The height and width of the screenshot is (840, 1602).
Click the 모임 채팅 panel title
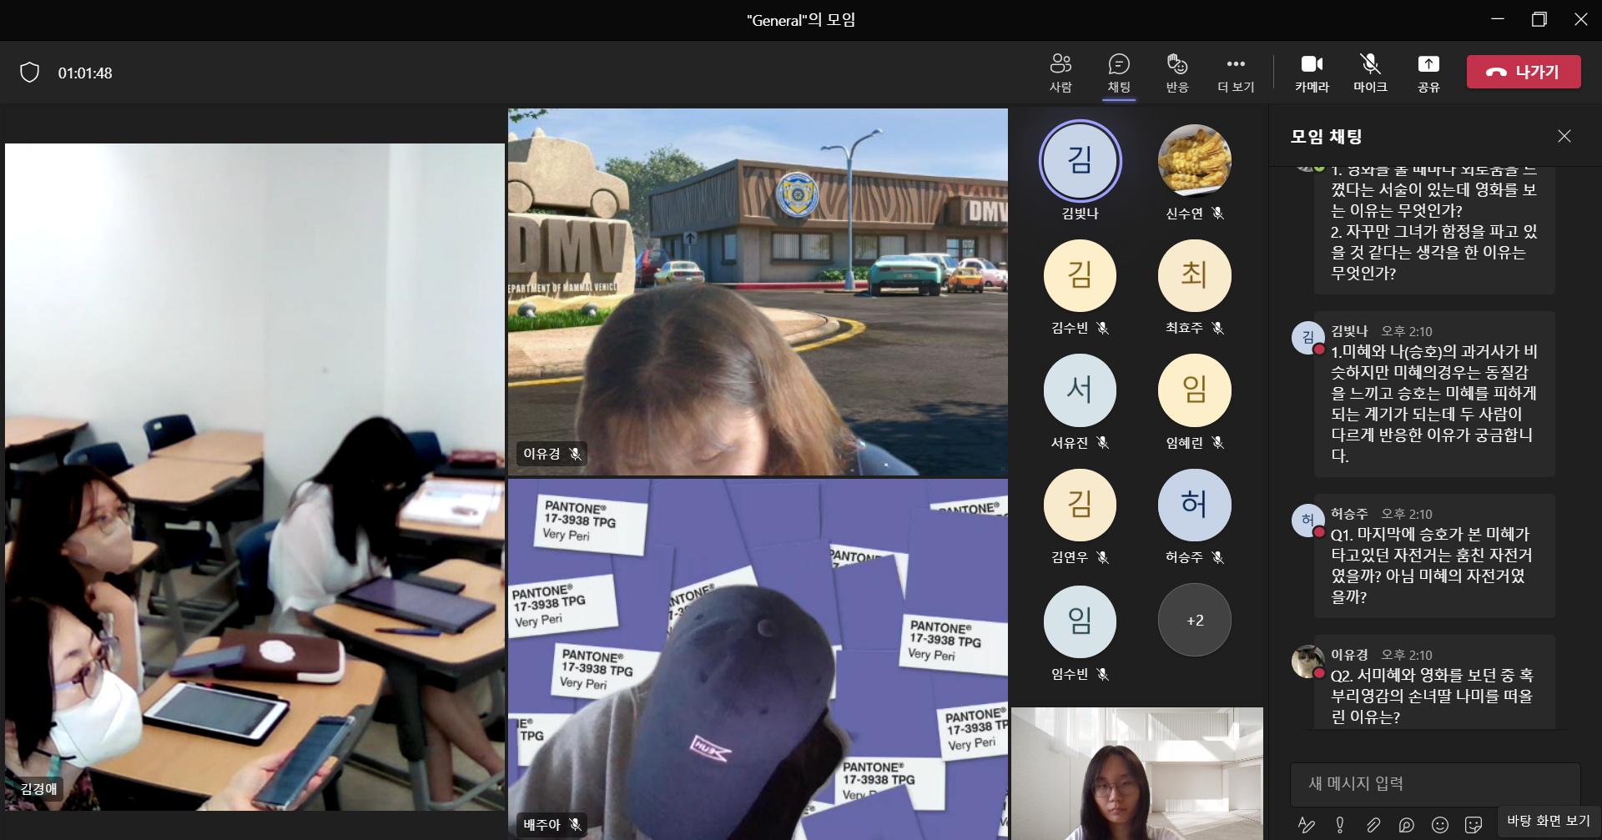point(1327,137)
